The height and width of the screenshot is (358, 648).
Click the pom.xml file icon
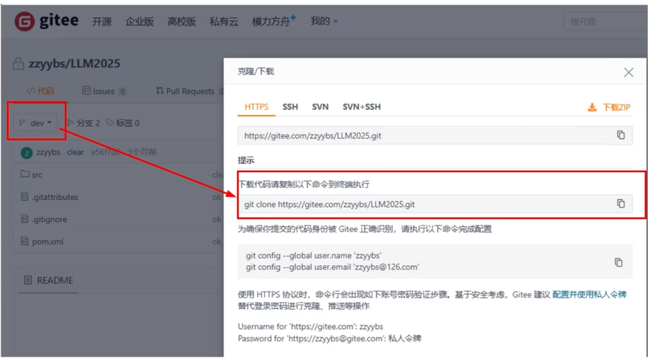[25, 241]
